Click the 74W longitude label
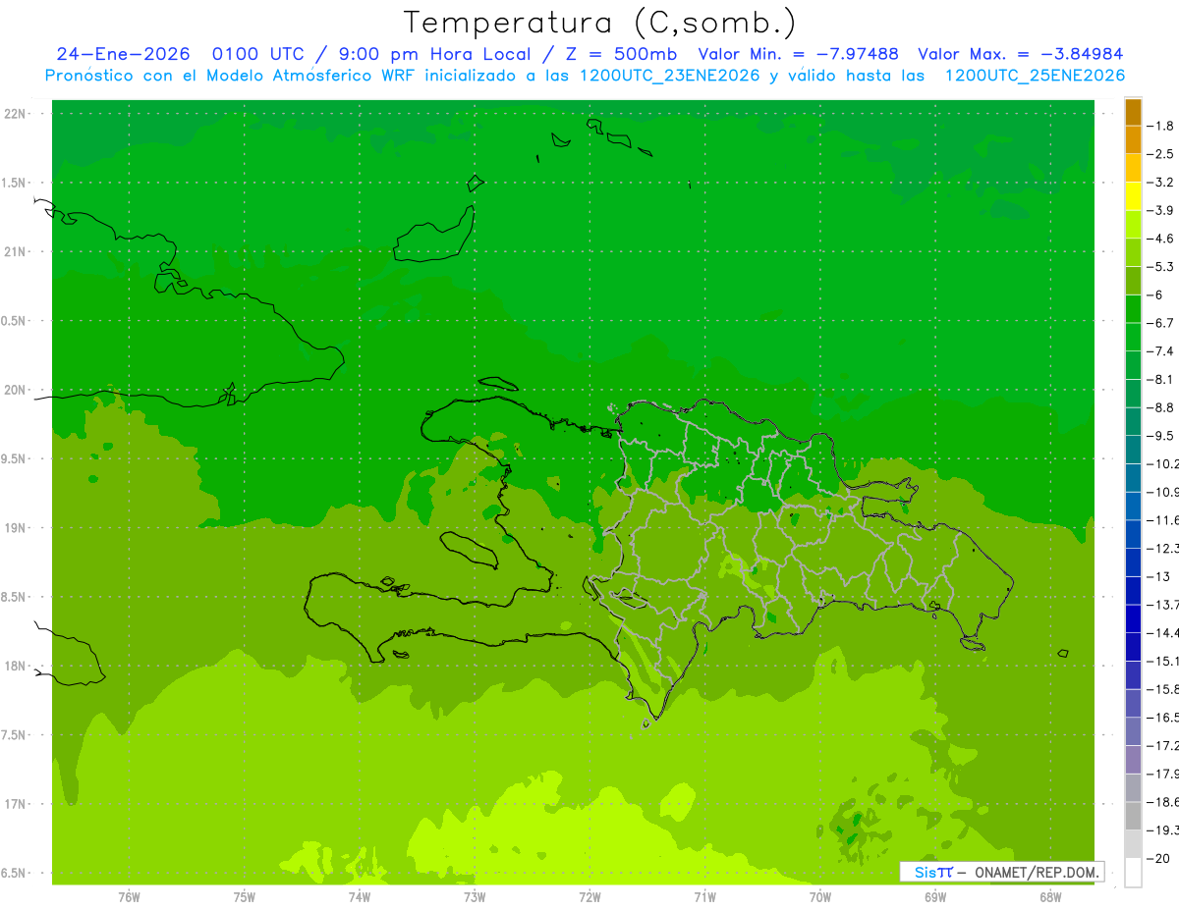The height and width of the screenshot is (910, 1179). (360, 897)
